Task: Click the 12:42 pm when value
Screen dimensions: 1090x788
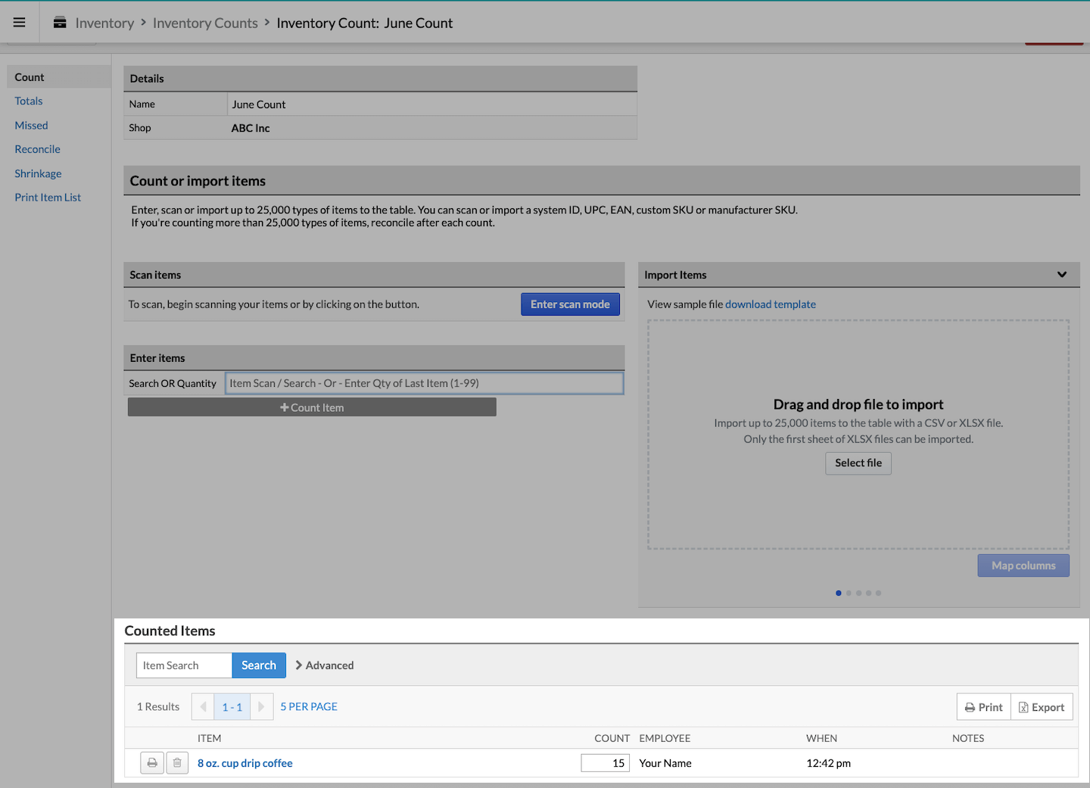Action: [x=829, y=763]
